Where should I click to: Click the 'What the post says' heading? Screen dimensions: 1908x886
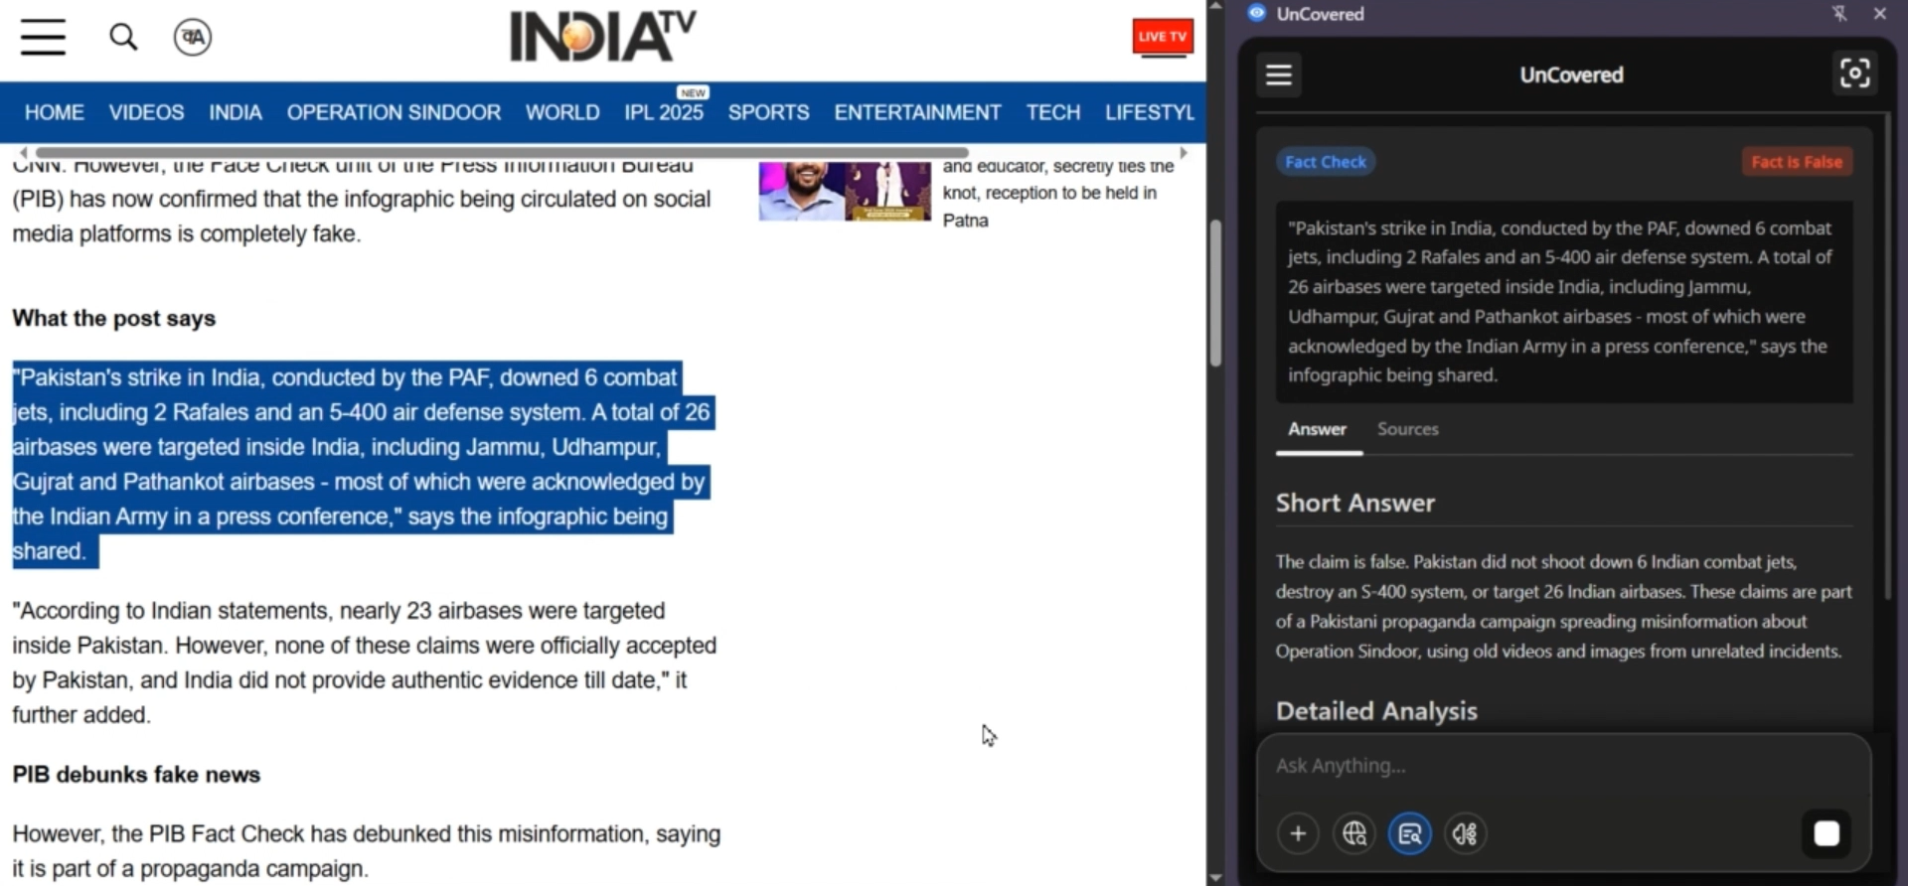coord(114,319)
